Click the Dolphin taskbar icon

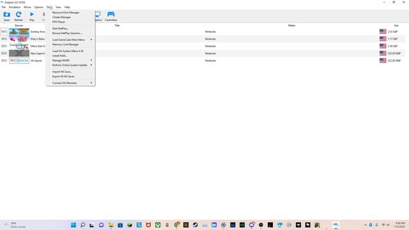click(x=336, y=225)
